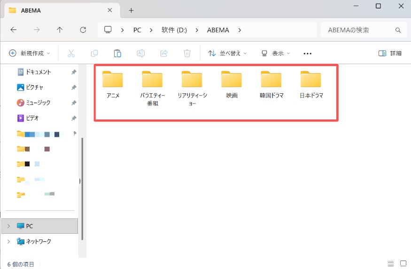Click the ABEMAの検索 search box
This screenshot has height=269, width=411.
[x=359, y=30]
